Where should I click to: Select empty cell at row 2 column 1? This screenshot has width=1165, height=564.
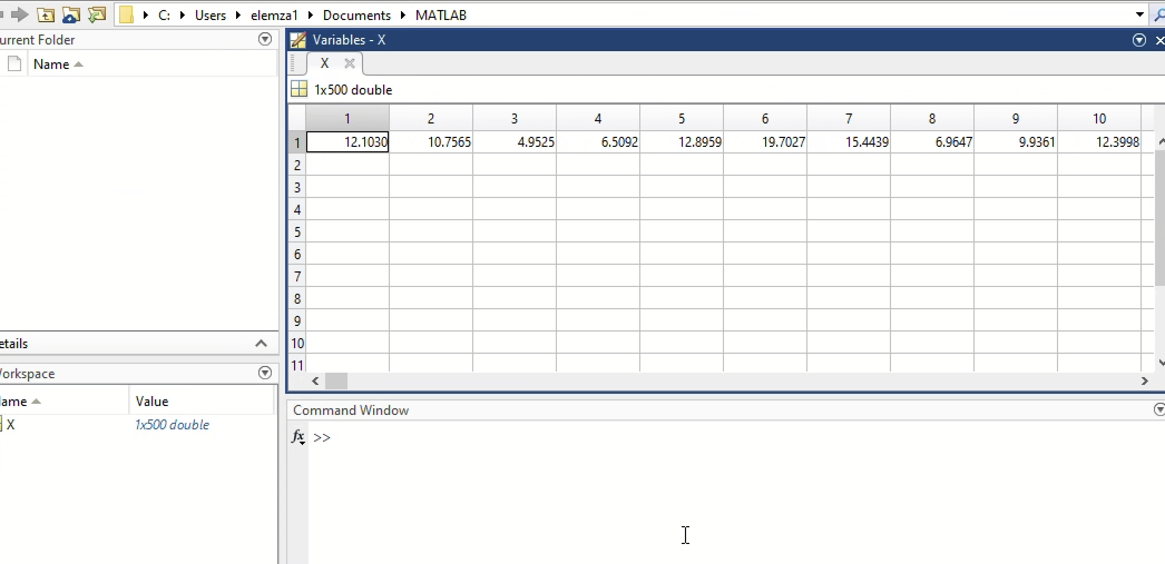click(347, 165)
